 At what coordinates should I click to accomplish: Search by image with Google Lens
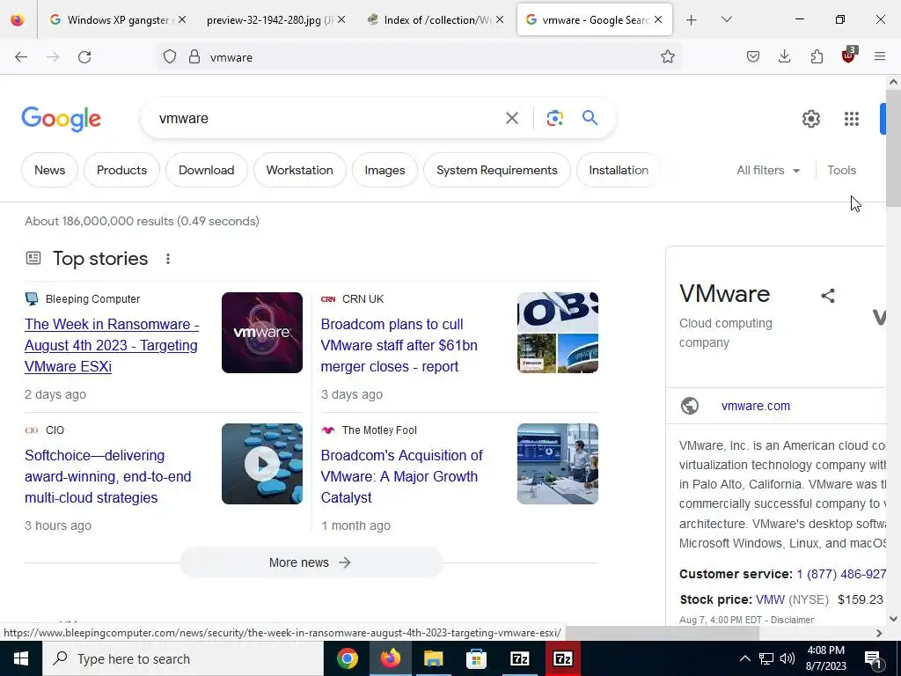[554, 119]
